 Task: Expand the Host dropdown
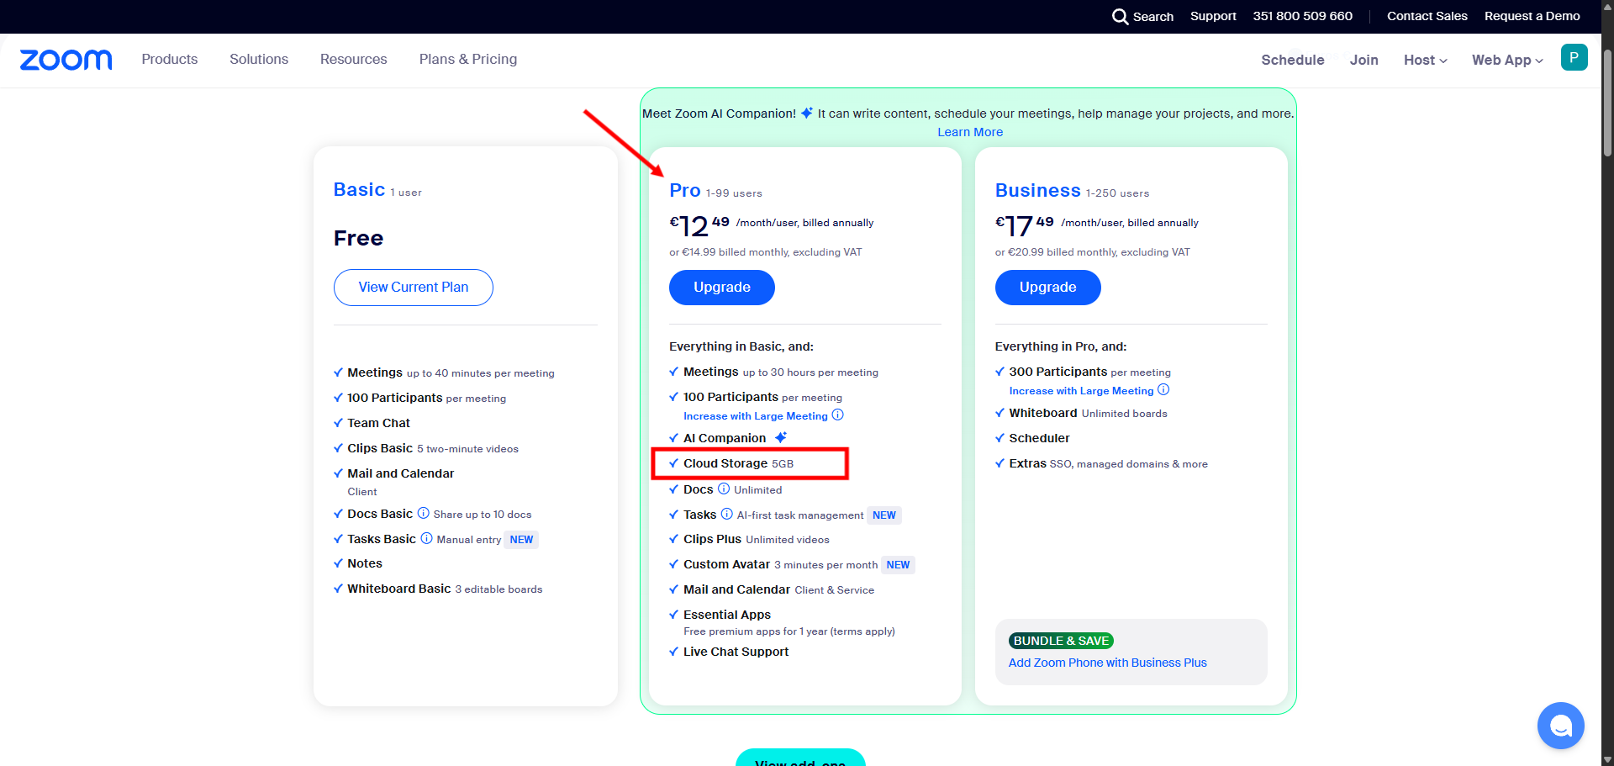[1425, 60]
